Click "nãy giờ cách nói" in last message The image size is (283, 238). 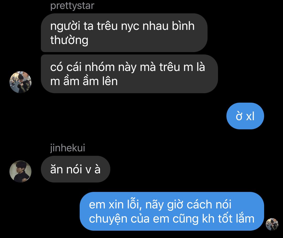pos(188,205)
